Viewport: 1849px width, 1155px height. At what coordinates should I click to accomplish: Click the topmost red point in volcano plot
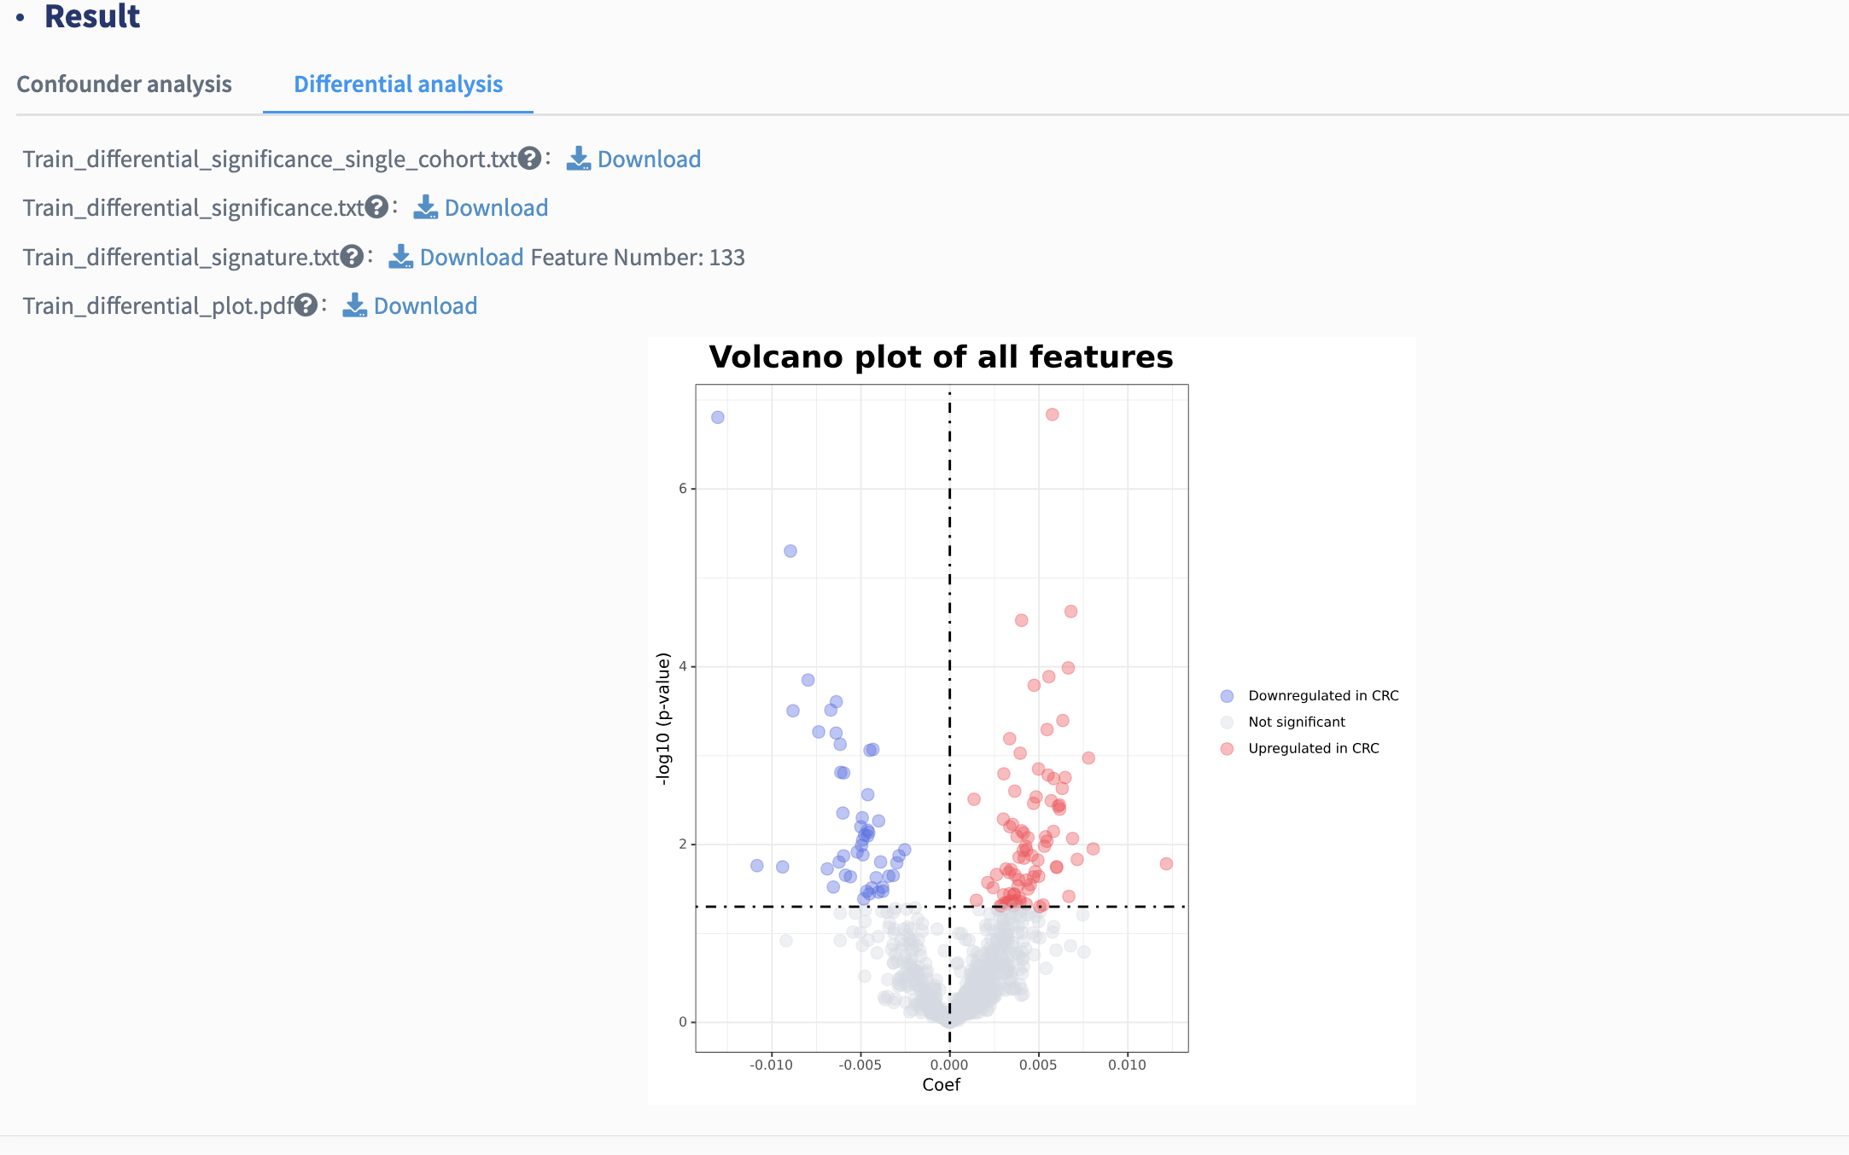(1052, 415)
